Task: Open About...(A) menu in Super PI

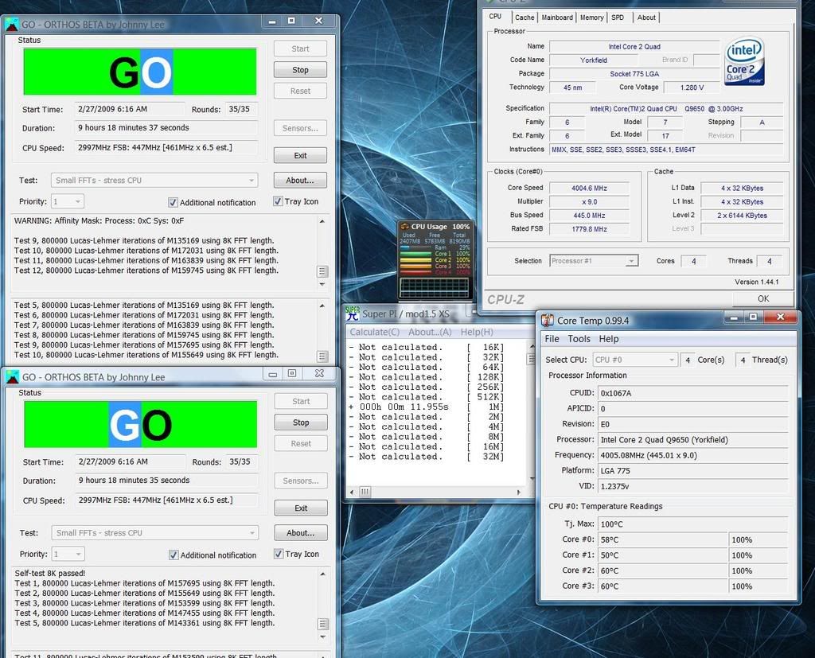Action: 430,332
